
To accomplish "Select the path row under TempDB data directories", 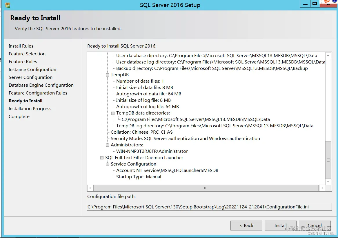I will (196, 119).
